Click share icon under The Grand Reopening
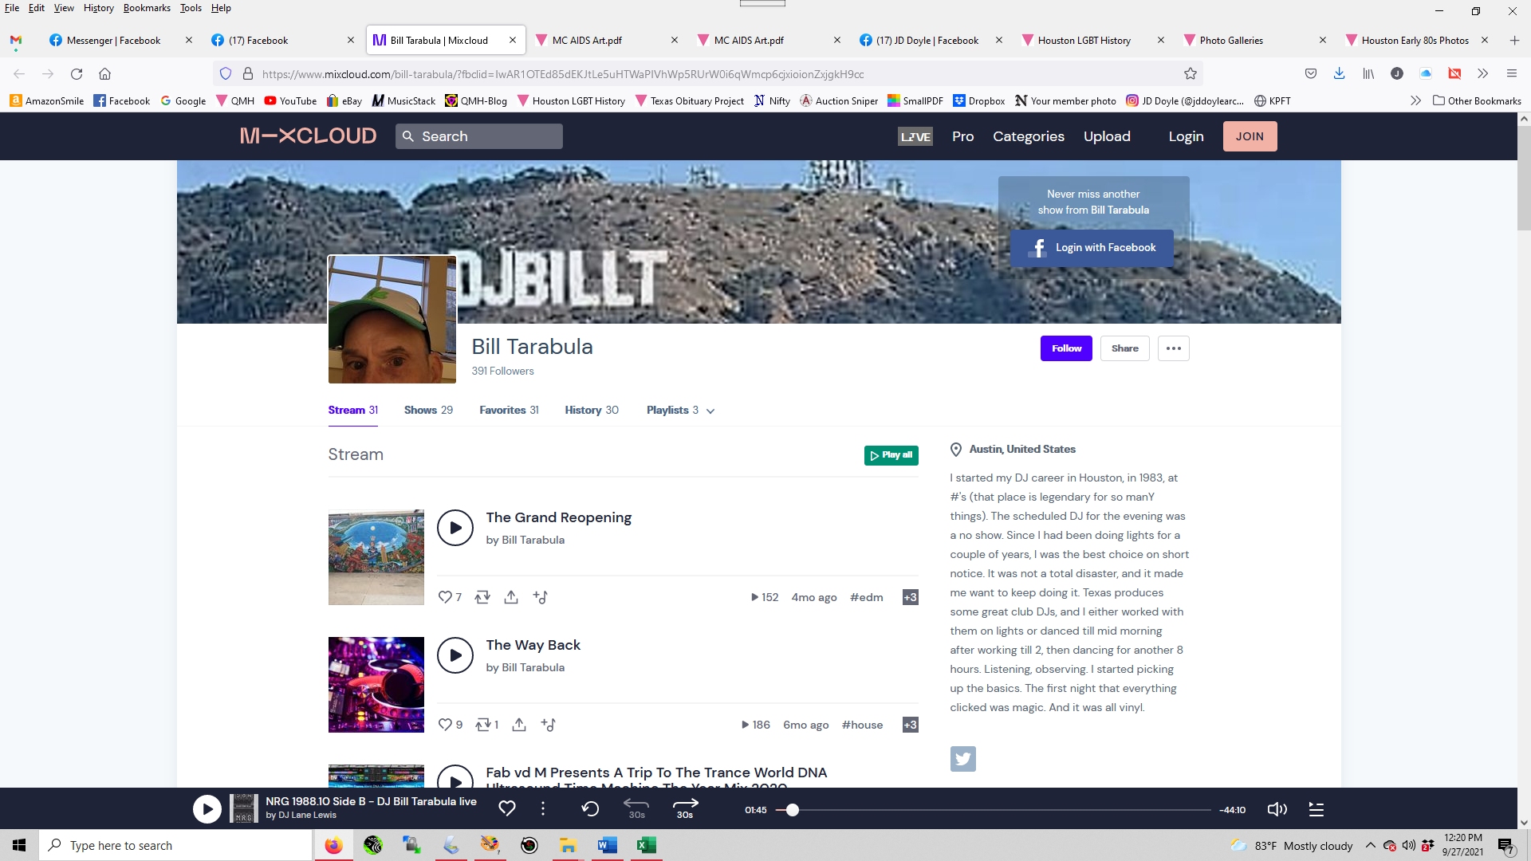Viewport: 1531px width, 861px height. [x=511, y=597]
